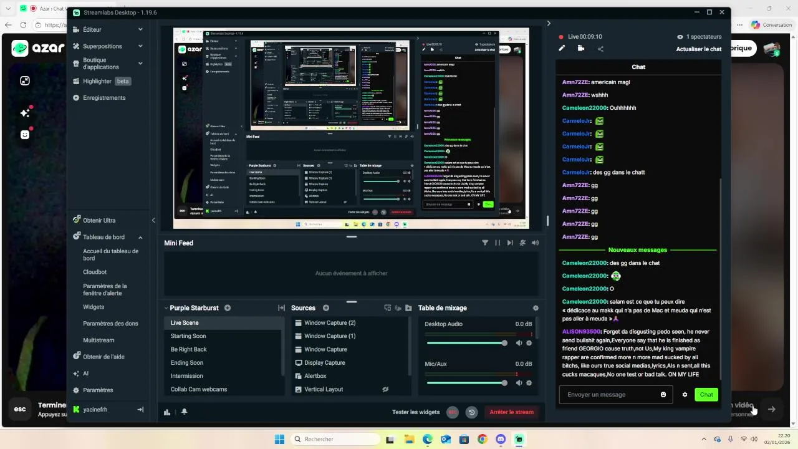Open chat emoji picker icon
Viewport: 798px width, 449px height.
(x=663, y=395)
